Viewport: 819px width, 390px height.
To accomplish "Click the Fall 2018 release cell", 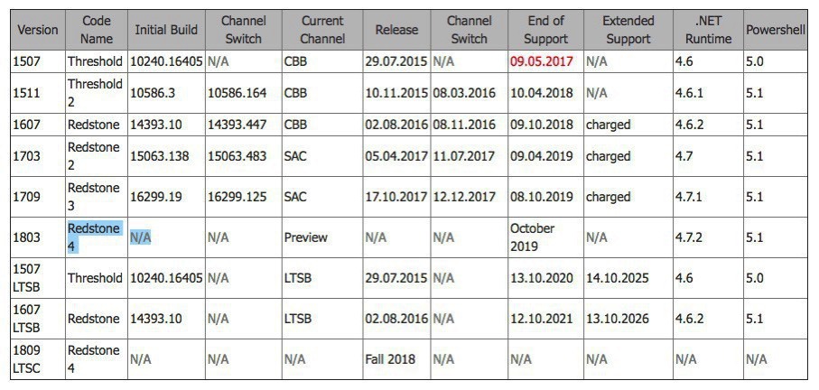I will tap(391, 358).
